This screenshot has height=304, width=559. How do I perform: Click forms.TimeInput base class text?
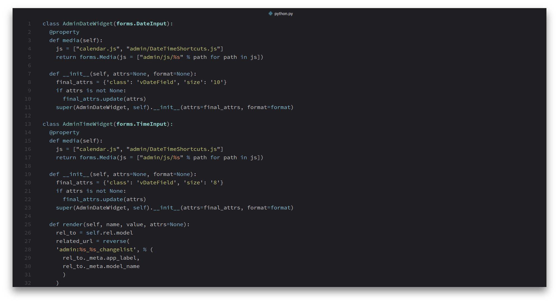coord(141,124)
